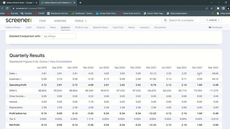Open the Check Packs And Se... bookmark
The image size is (230, 129).
tap(130, 13)
